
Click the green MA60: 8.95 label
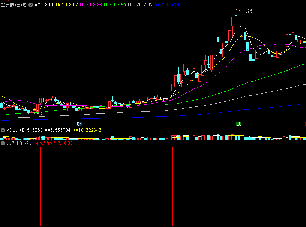(115, 5)
